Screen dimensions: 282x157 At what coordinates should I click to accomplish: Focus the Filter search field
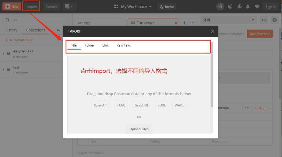click(x=36, y=20)
